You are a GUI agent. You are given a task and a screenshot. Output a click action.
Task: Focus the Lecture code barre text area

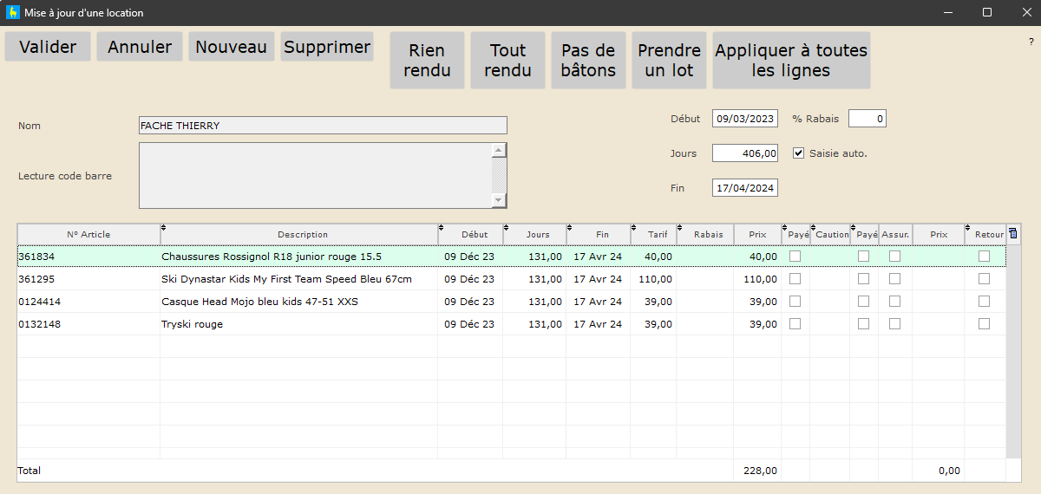point(316,175)
